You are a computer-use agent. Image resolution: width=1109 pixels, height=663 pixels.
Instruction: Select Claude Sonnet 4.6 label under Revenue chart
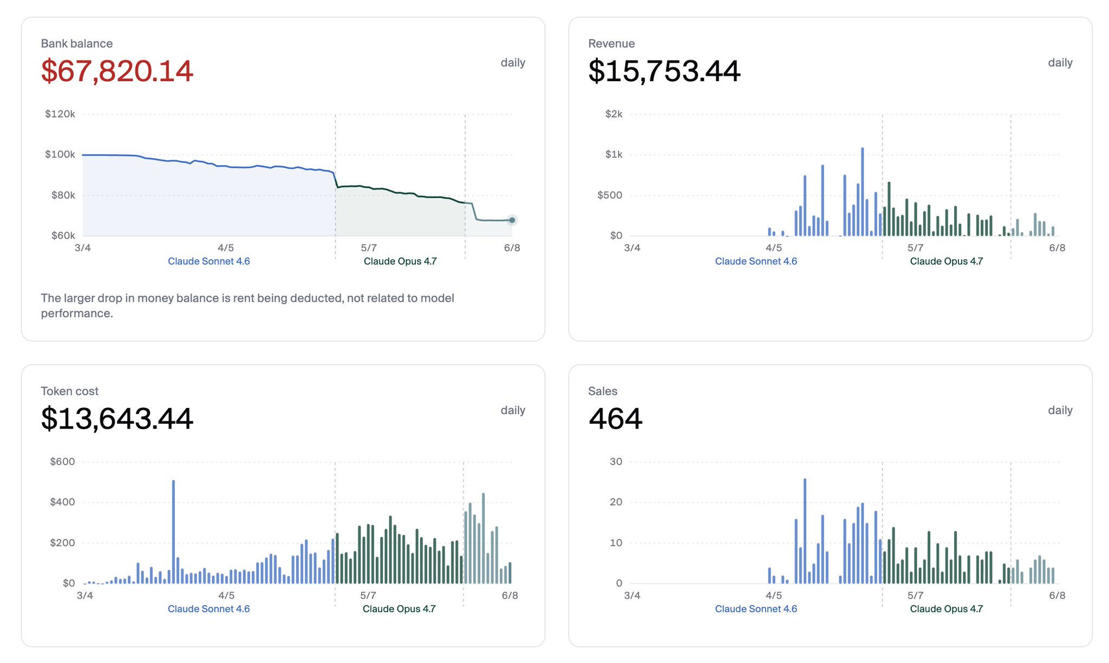pyautogui.click(x=756, y=261)
